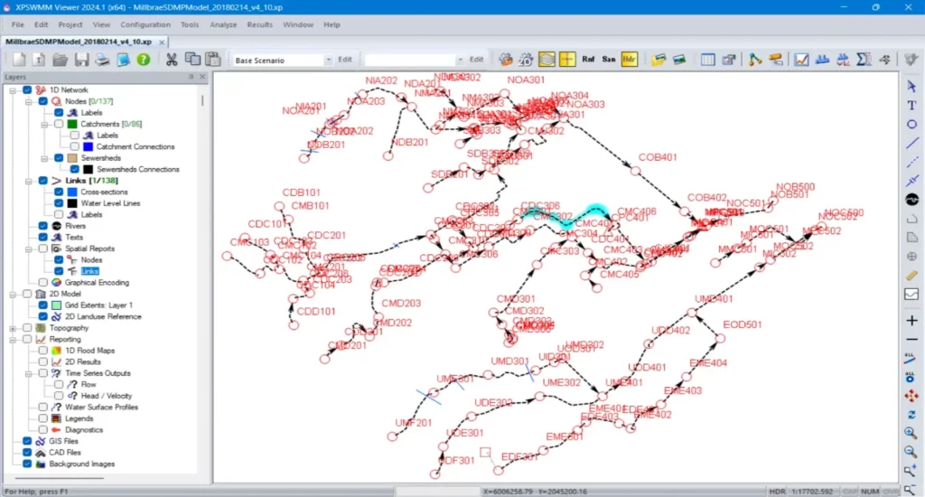Click the Paste clipboard icon
925x497 pixels.
(x=213, y=59)
